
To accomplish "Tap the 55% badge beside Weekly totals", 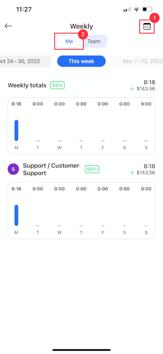I will pos(58,85).
